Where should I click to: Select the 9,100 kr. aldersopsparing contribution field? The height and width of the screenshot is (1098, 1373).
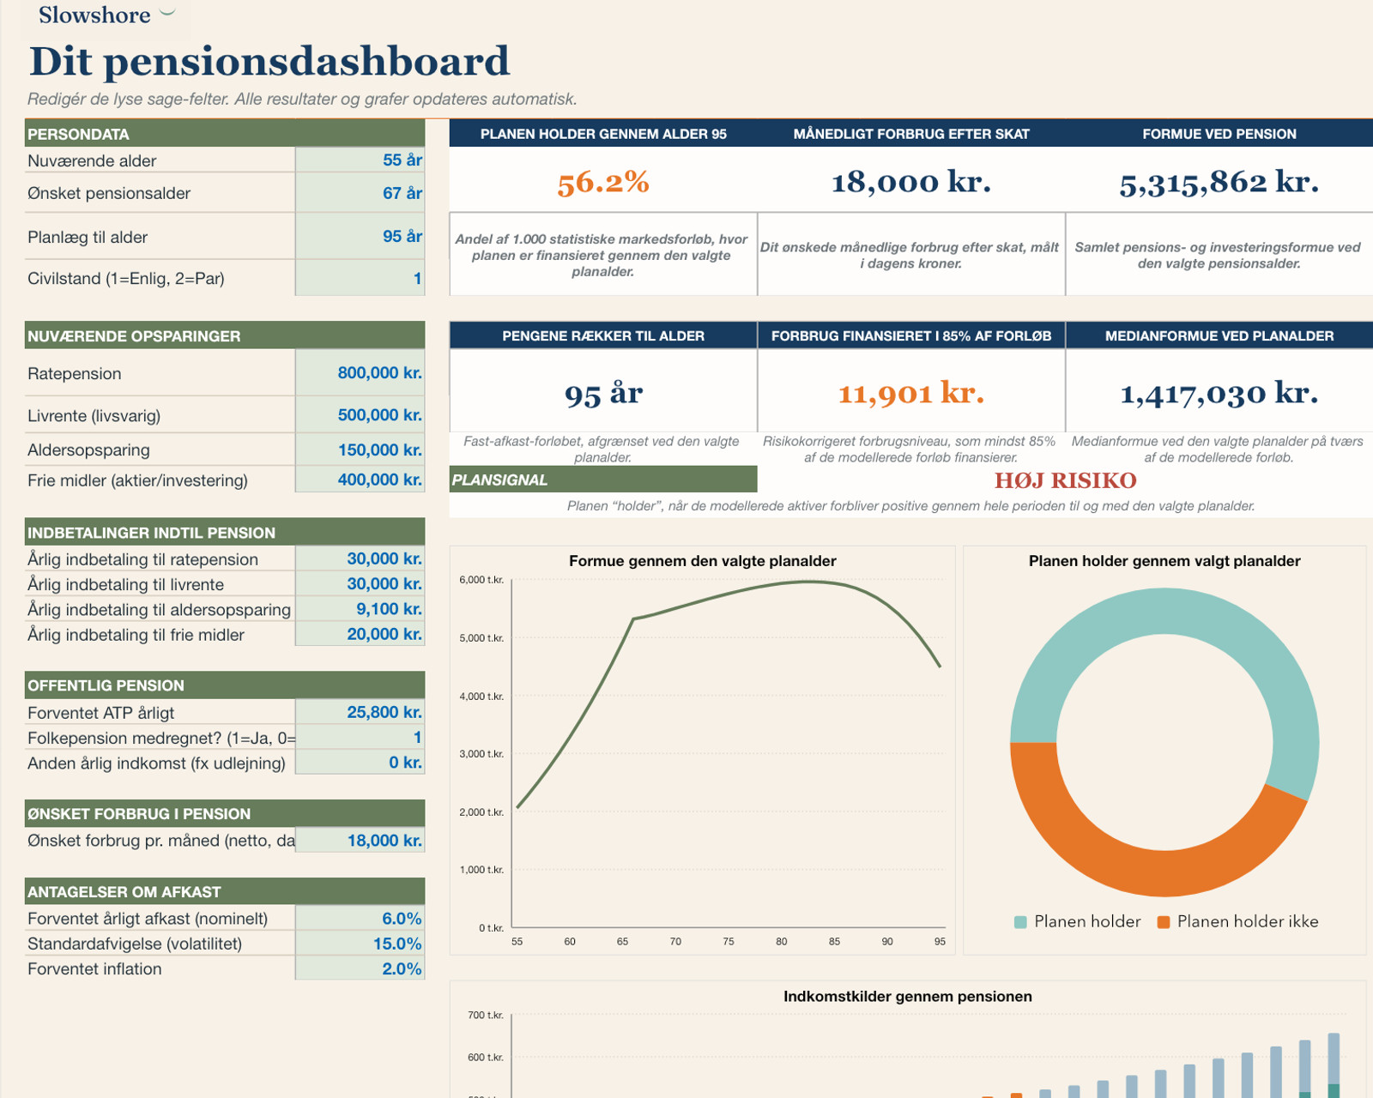360,609
